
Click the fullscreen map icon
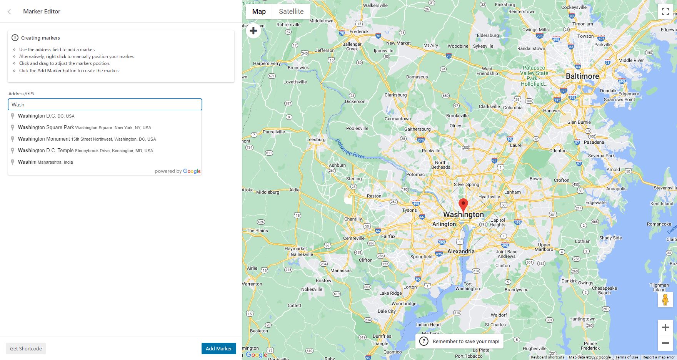(x=666, y=12)
